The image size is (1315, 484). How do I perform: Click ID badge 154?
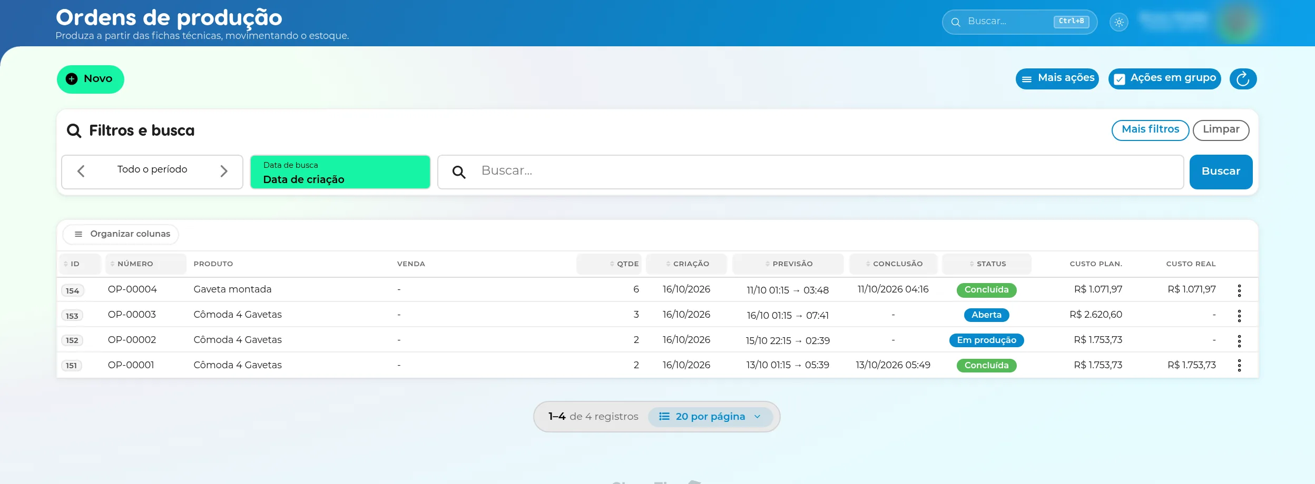[73, 290]
